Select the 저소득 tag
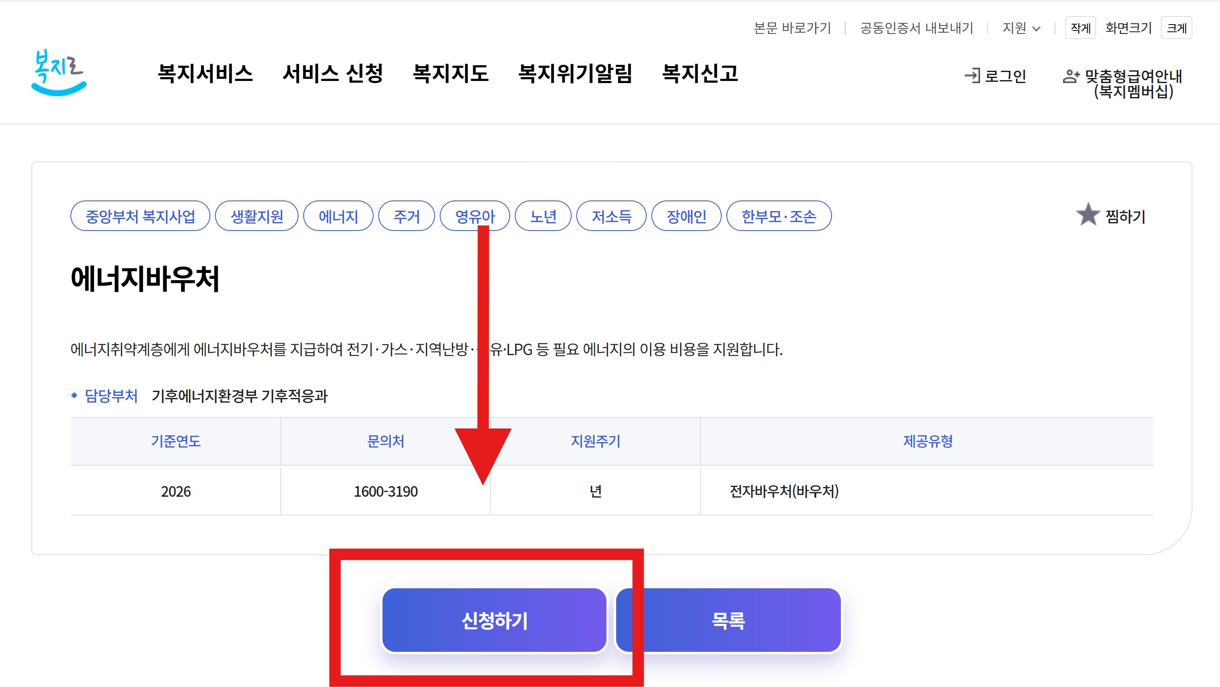The image size is (1220, 687). coord(611,216)
